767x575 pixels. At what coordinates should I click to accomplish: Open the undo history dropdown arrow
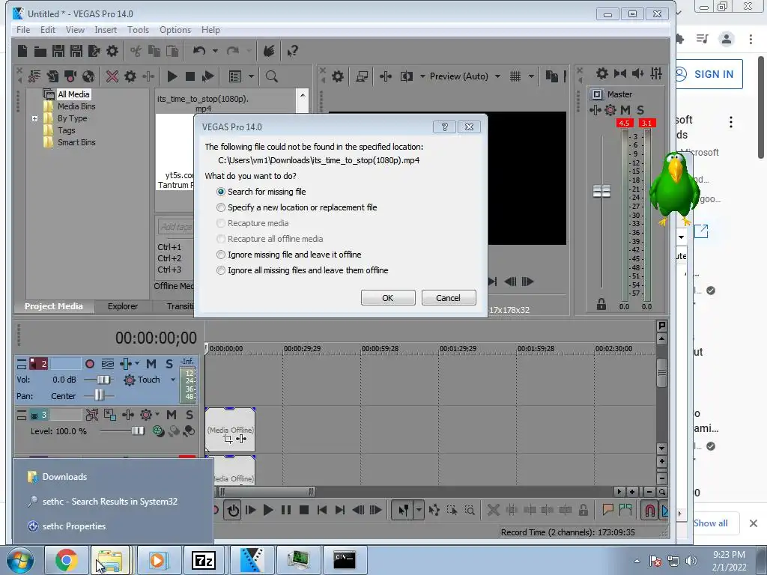(x=215, y=51)
